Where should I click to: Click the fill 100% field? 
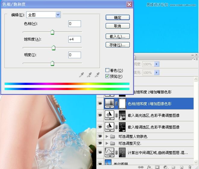click(148, 72)
